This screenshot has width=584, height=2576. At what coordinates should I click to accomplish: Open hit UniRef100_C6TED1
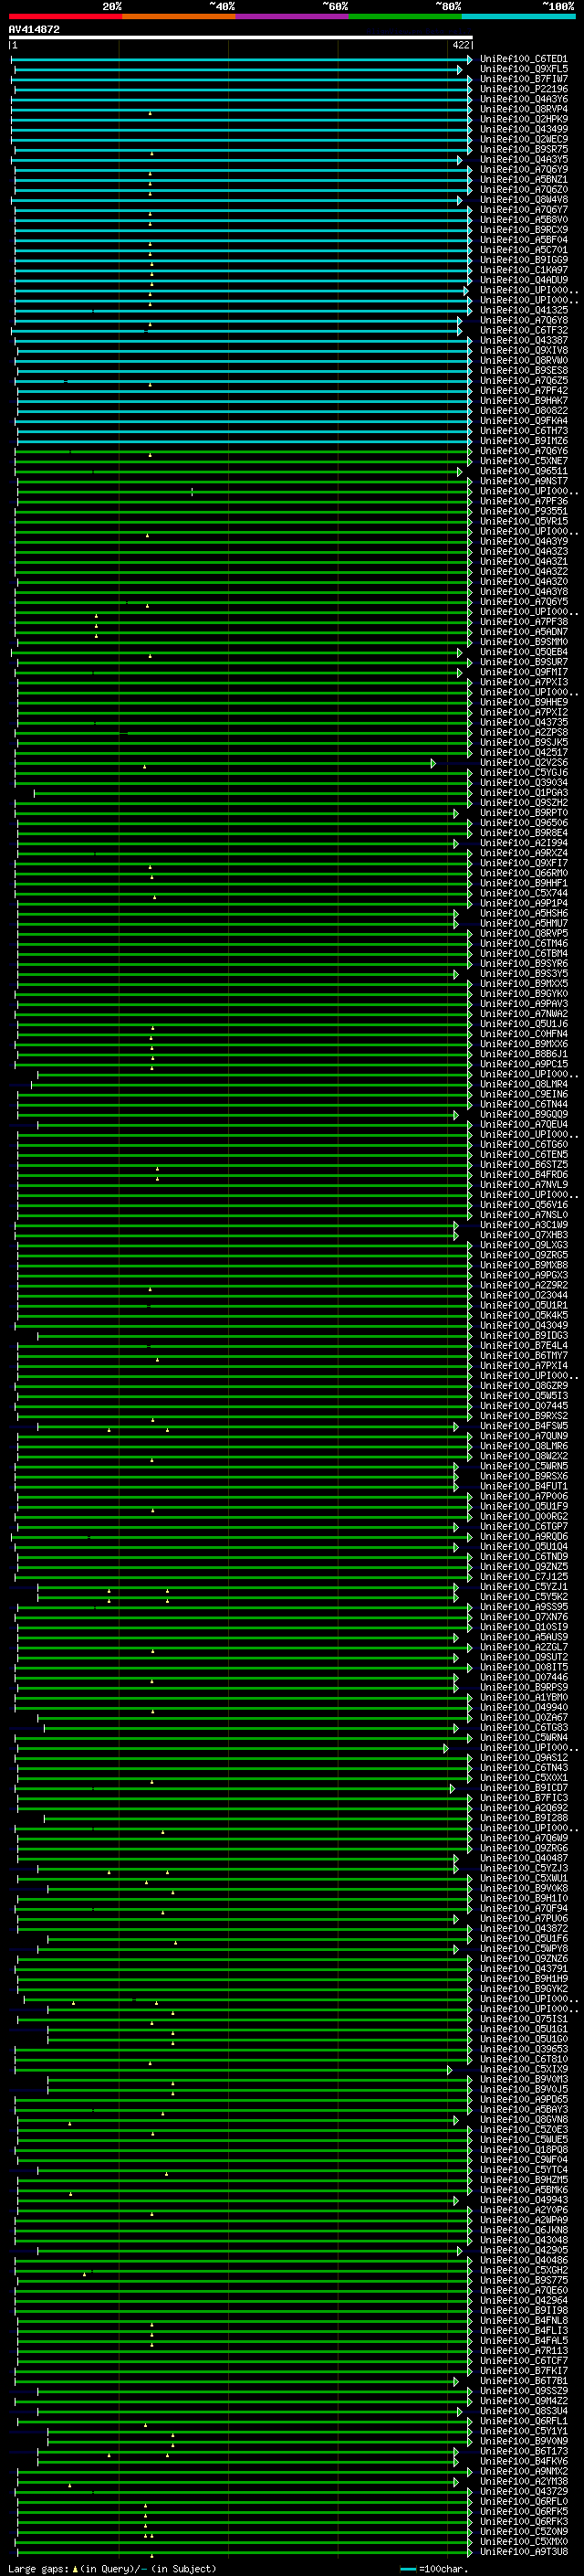coord(523,59)
